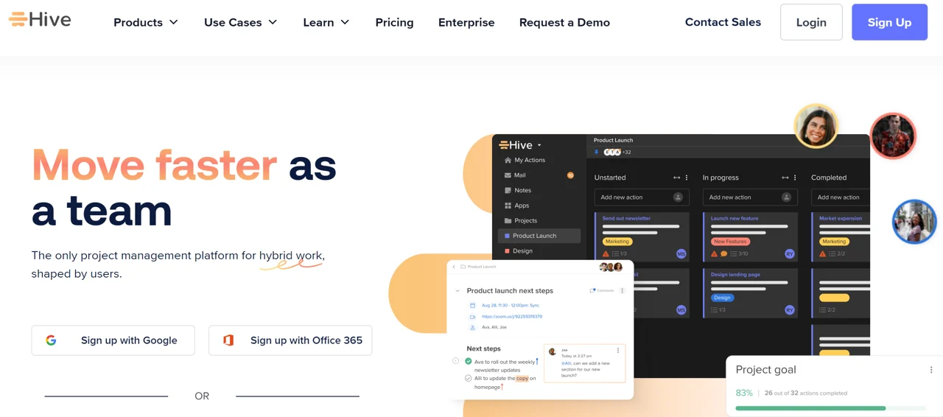Click the Comments button in note panel

tap(602, 290)
